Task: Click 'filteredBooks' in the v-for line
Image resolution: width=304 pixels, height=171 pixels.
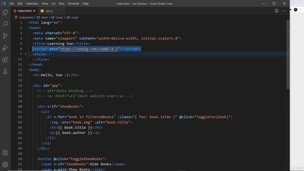Action: (x=99, y=117)
